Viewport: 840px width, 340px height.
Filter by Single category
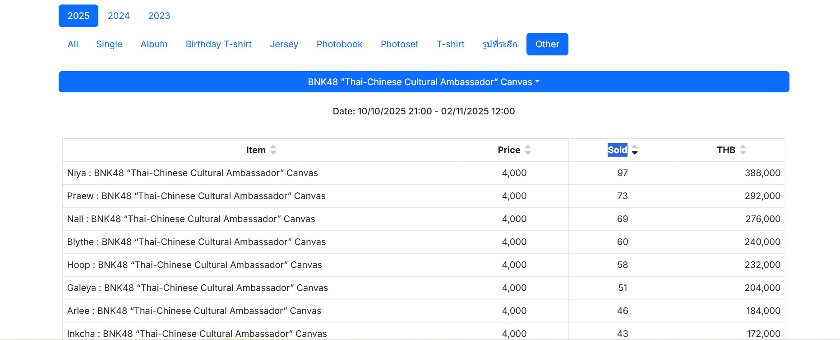coord(109,44)
